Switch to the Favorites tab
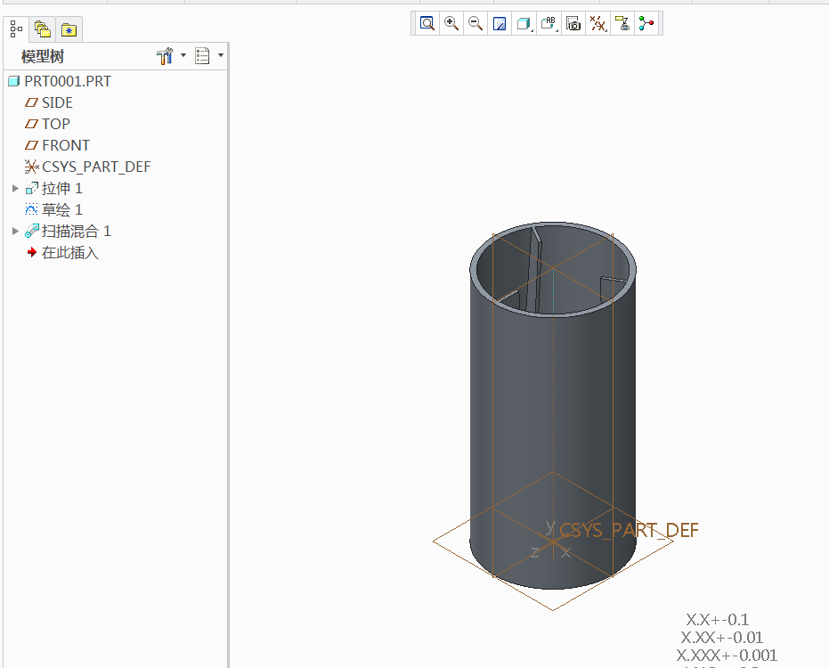 click(x=69, y=29)
